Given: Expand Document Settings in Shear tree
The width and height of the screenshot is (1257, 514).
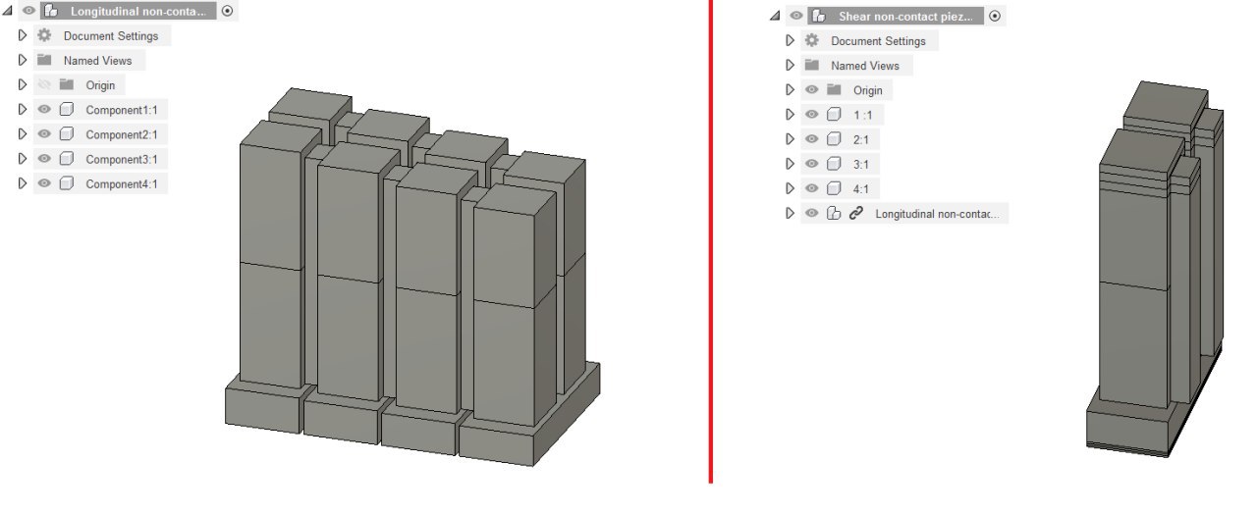Looking at the screenshot, I should click(790, 41).
